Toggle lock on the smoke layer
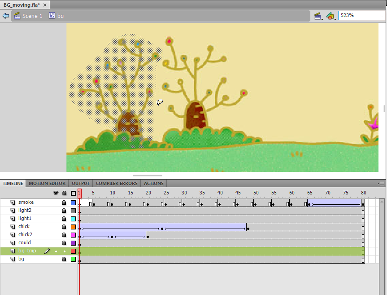This screenshot has width=387, height=295. point(64,203)
